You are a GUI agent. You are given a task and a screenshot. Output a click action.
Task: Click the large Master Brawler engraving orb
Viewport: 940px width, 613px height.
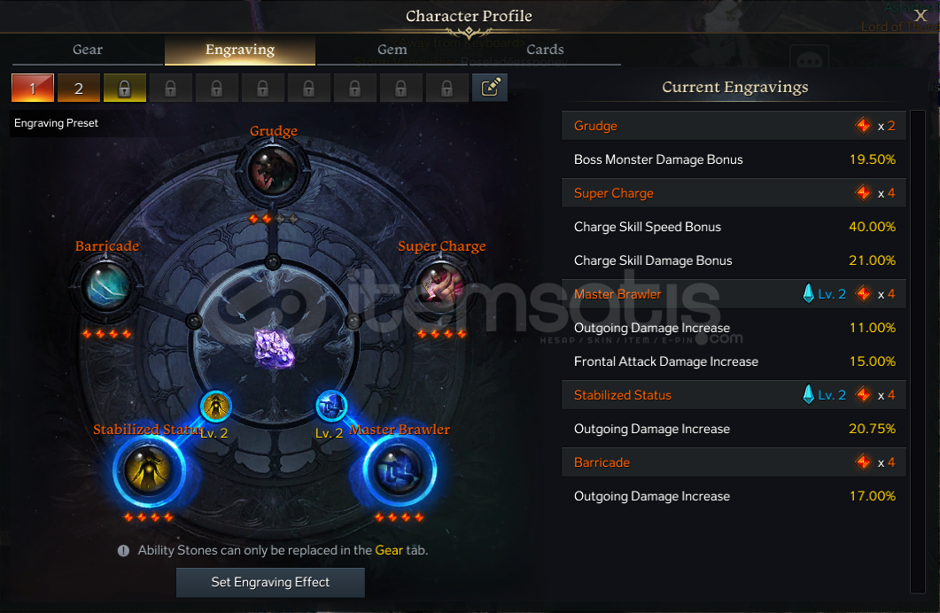(399, 470)
